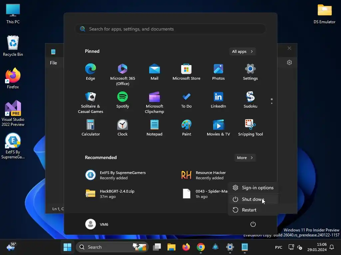This screenshot has height=255, width=341.
Task: Open Microsoft Store
Action: pyautogui.click(x=186, y=72)
